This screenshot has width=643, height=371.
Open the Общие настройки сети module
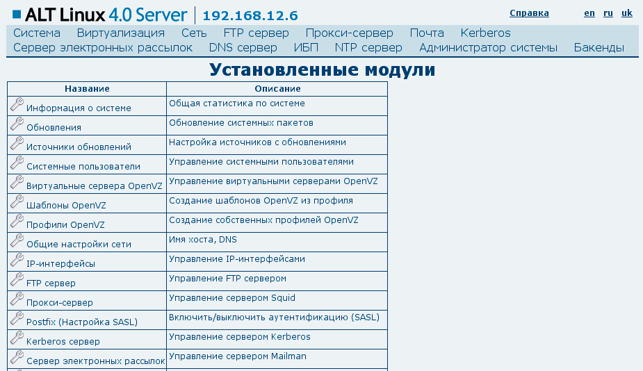click(x=79, y=245)
